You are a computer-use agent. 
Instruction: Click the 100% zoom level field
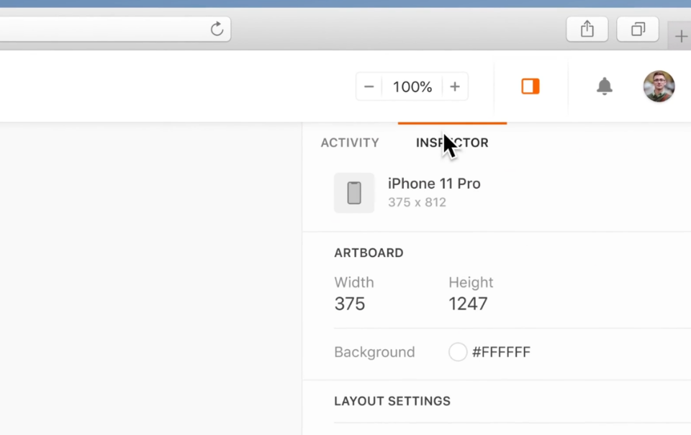412,87
